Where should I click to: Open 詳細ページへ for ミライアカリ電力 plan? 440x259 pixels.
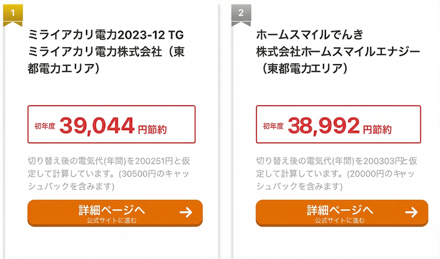(x=112, y=209)
